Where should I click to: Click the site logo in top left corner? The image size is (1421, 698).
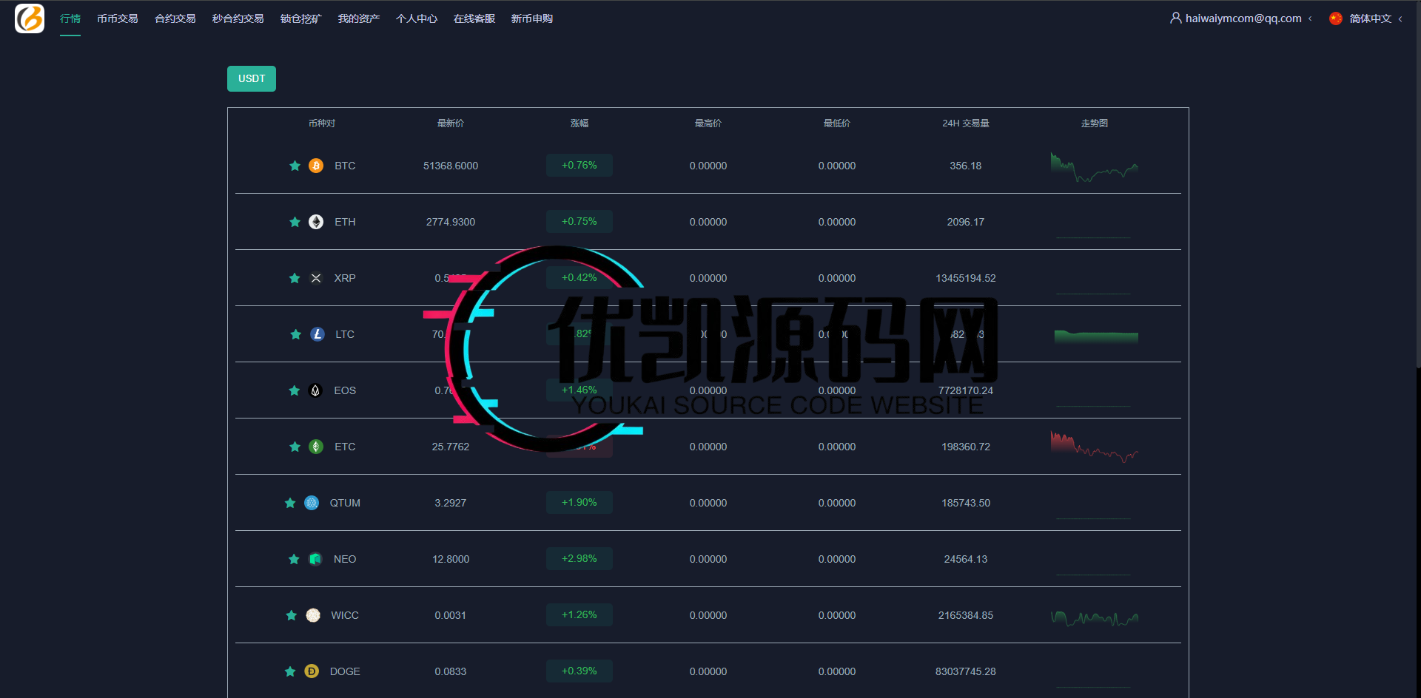[29, 18]
